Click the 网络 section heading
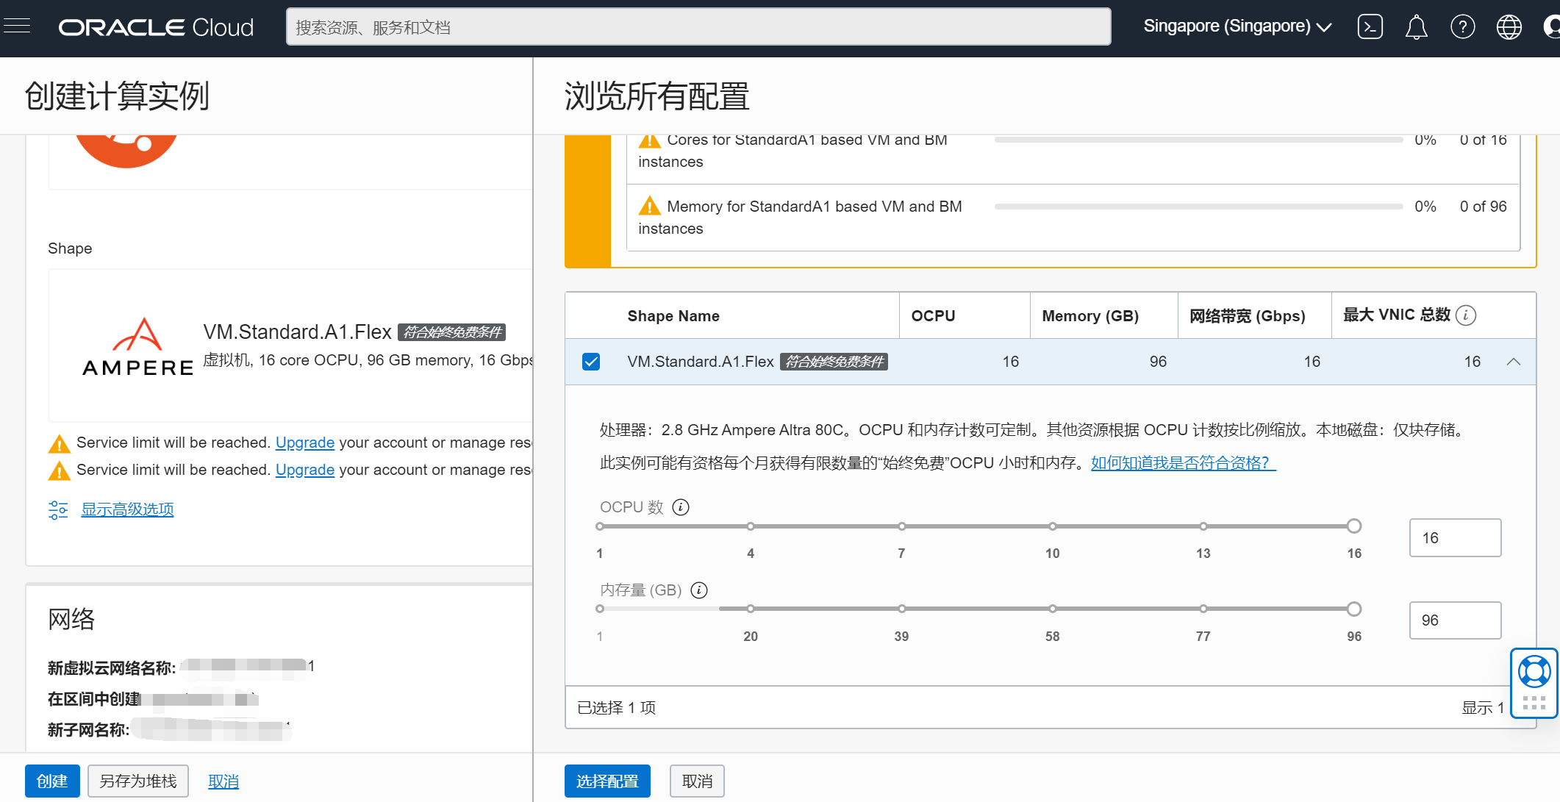The width and height of the screenshot is (1560, 802). 71,619
